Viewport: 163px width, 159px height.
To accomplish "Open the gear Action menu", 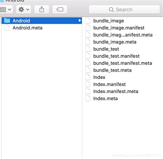I will pyautogui.click(x=24, y=10).
